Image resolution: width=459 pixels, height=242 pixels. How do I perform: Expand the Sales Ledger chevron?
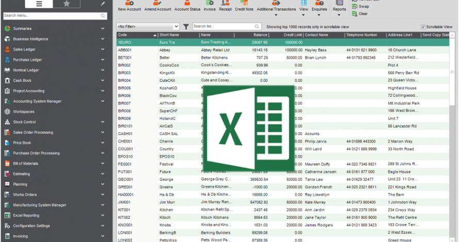pos(103,49)
